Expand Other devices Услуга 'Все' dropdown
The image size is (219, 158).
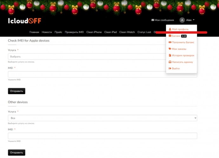coord(102,118)
